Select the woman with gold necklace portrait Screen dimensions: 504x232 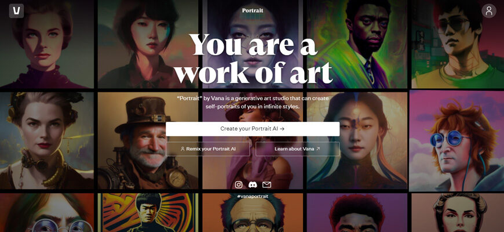47,140
